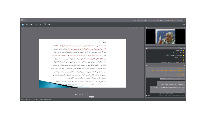Open the media player share icon
Screen dimensions: 206x119
[45, 25]
